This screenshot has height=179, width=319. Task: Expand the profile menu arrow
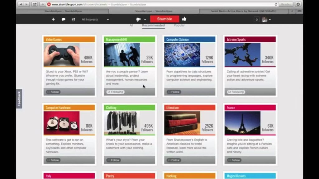[x=270, y=20]
